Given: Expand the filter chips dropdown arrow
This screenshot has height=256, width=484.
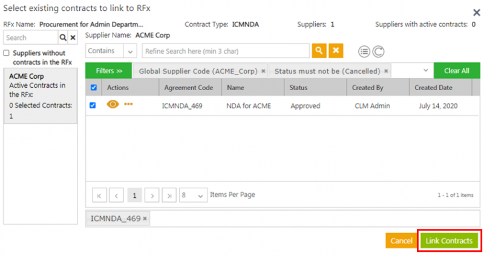Looking at the screenshot, I should click(x=426, y=71).
